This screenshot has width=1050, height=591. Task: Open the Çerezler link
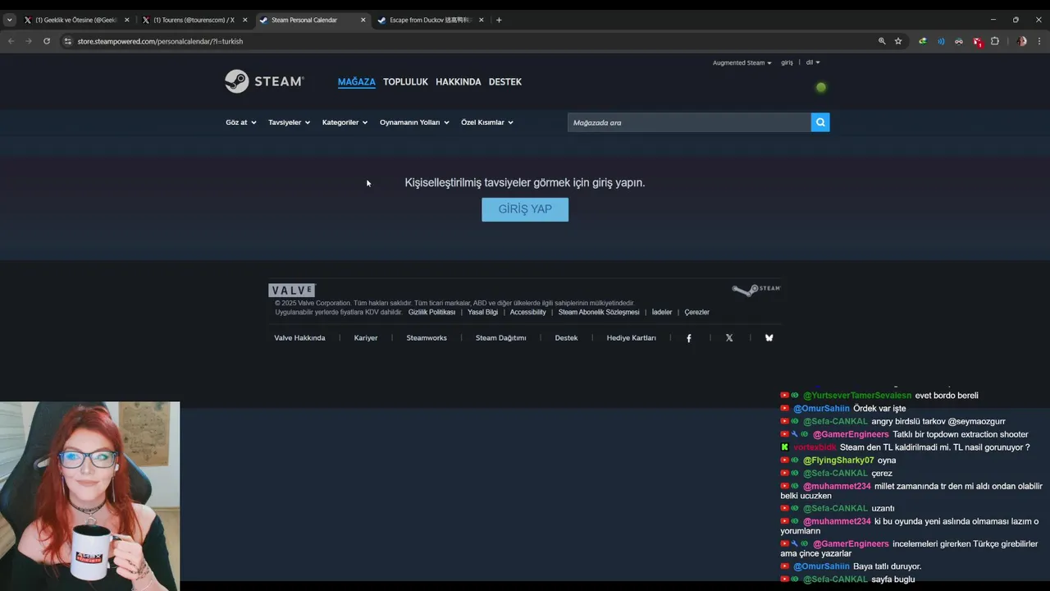coord(696,312)
